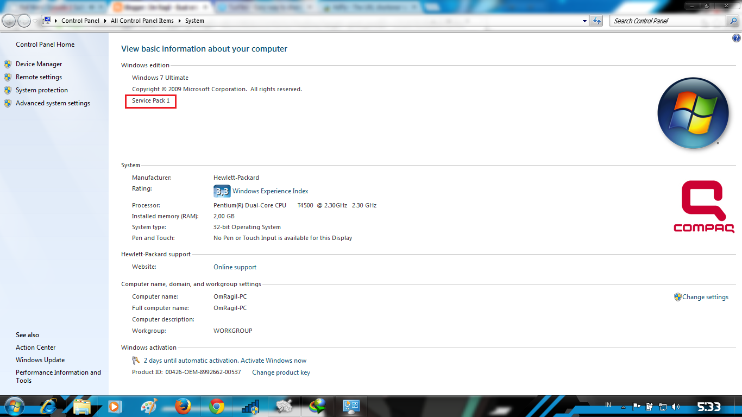Click the search magnifier icon
Viewport: 742px width, 417px height.
tap(733, 21)
